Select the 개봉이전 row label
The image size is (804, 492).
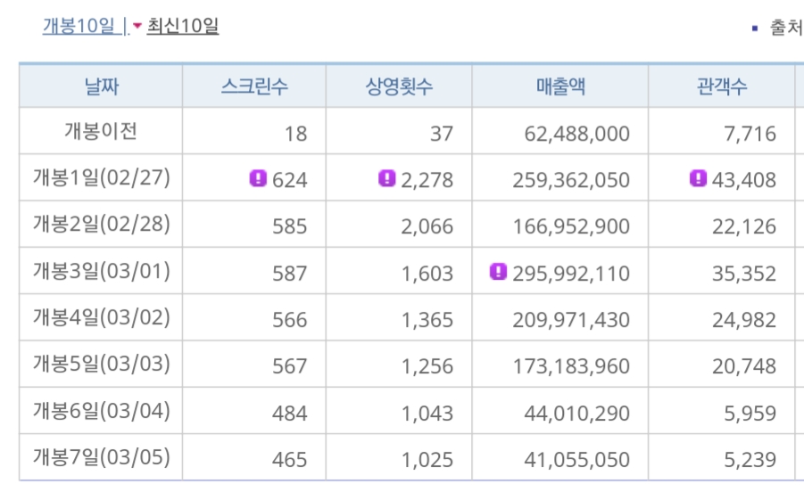(101, 133)
